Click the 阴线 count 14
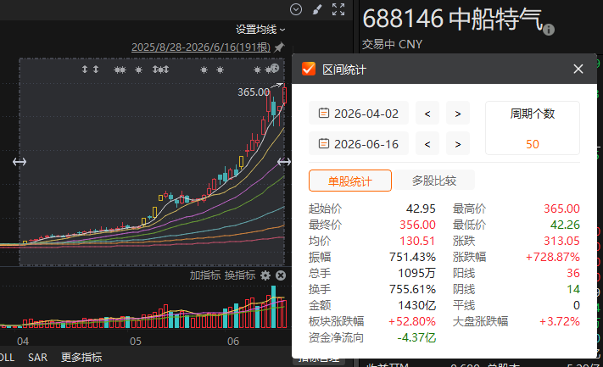The width and height of the screenshot is (603, 367). click(573, 289)
